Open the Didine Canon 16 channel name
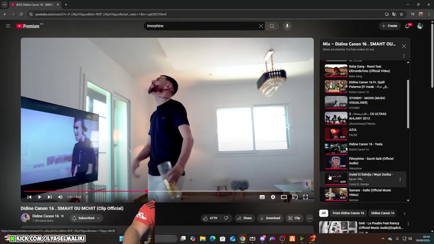This screenshot has height=244, width=434. (45, 216)
